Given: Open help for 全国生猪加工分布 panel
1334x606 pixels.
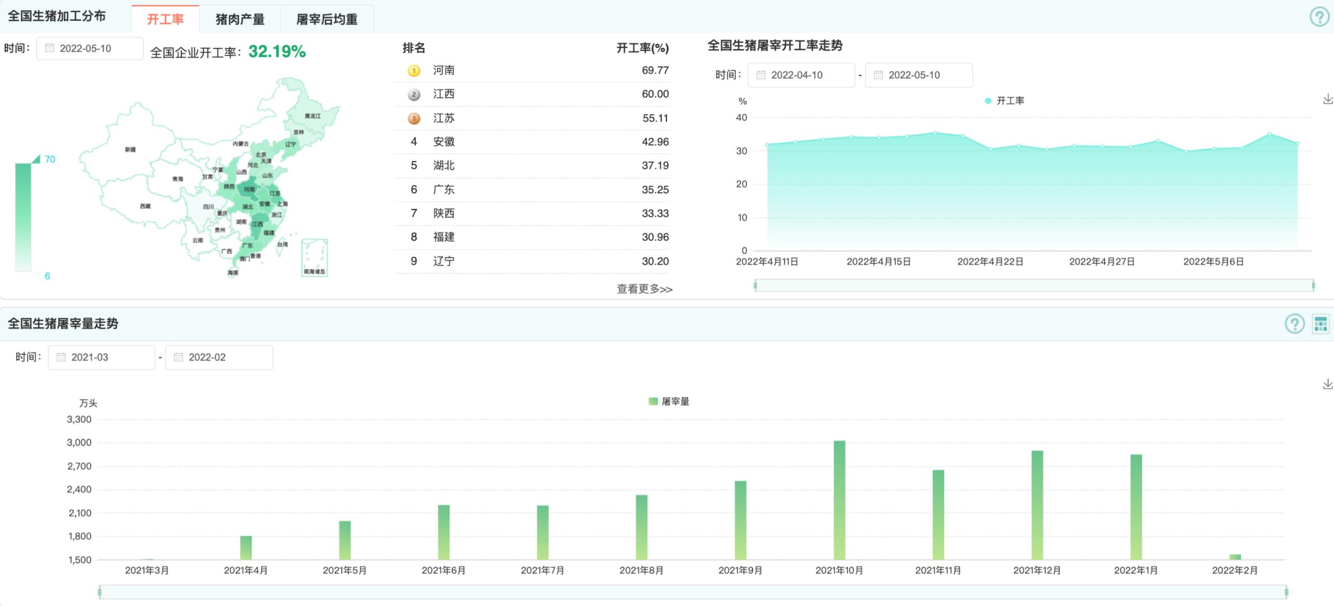Looking at the screenshot, I should pos(1319,17).
